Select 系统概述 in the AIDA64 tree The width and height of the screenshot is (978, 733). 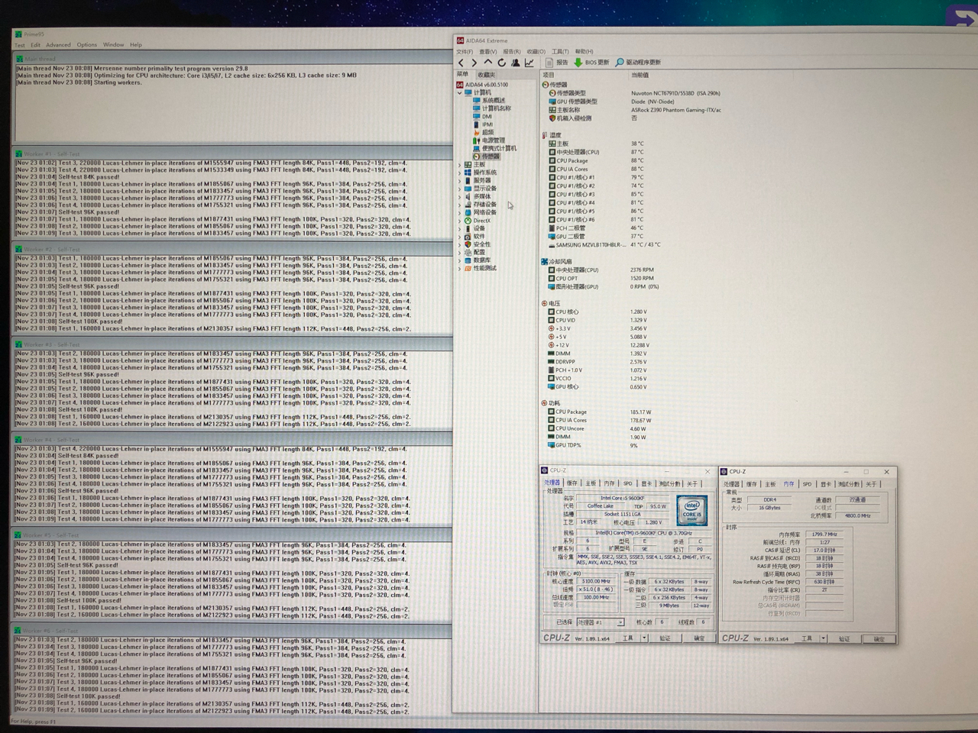point(493,101)
